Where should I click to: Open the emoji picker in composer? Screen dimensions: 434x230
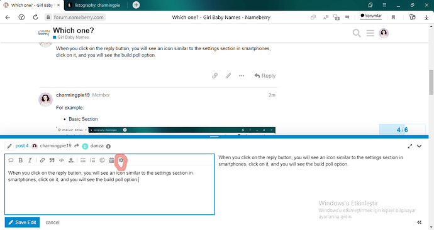(x=102, y=160)
